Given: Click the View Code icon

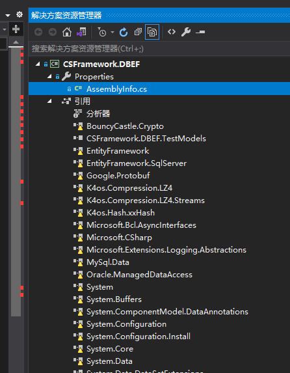Looking at the screenshot, I should coord(172,32).
